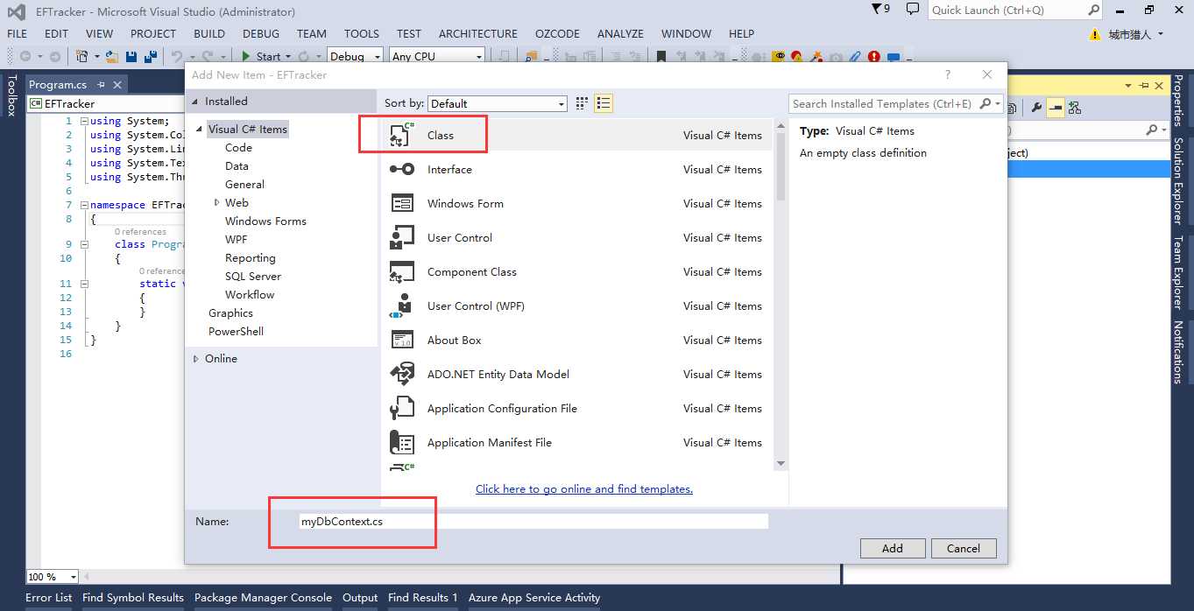Open the Sort by Default dropdown
Image resolution: width=1194 pixels, height=611 pixels.
click(x=498, y=103)
